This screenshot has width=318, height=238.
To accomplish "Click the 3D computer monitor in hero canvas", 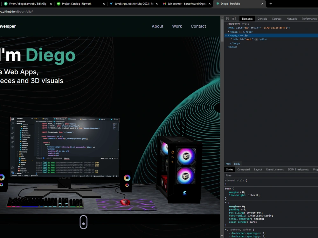I will 65,147.
